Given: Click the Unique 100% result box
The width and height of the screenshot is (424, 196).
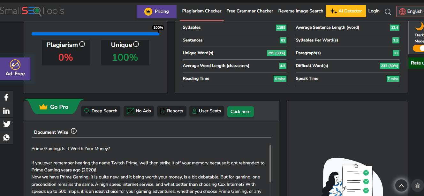Looking at the screenshot, I should click(x=125, y=53).
